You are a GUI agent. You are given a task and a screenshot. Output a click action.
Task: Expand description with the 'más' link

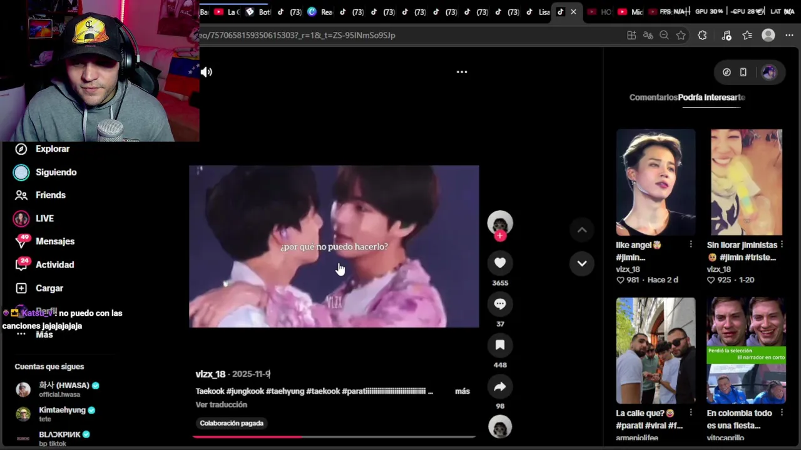pos(462,391)
